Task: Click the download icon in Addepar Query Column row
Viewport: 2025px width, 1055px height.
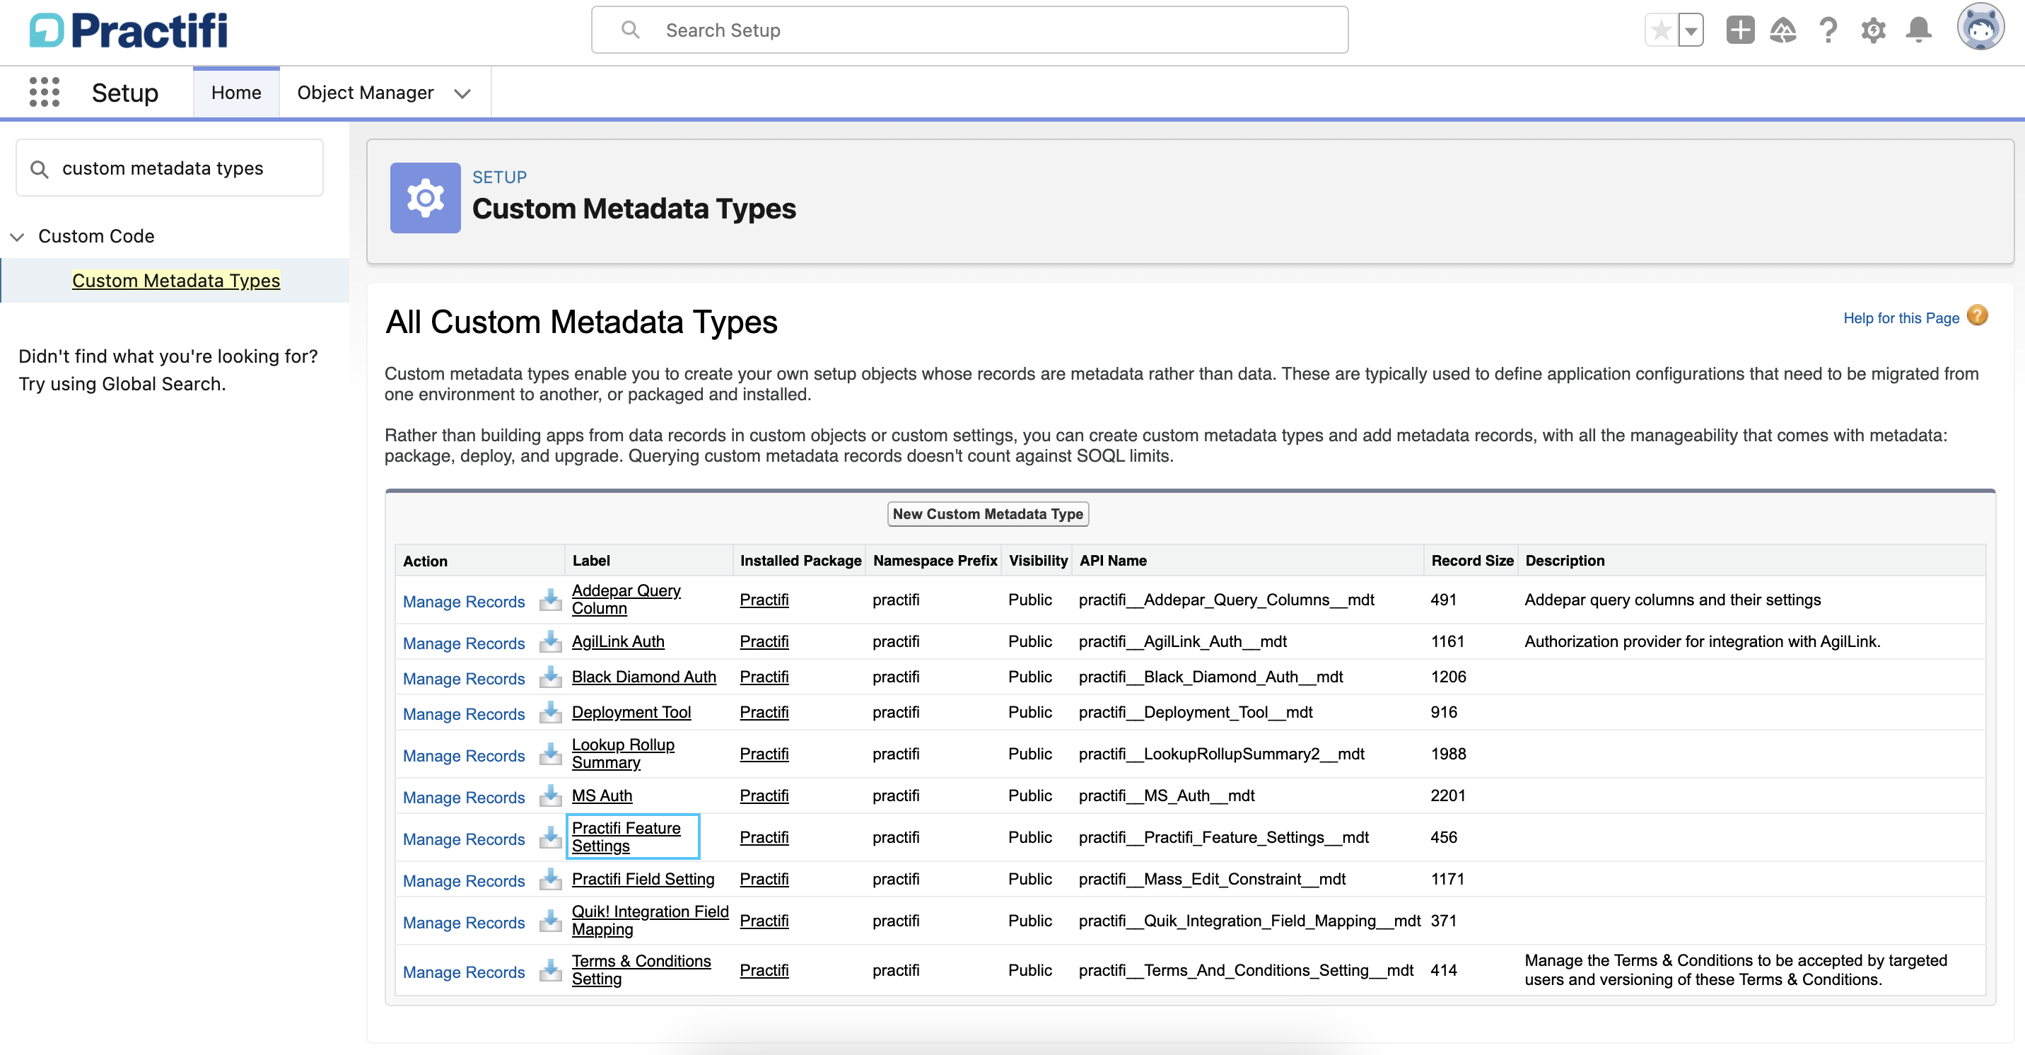Action: click(x=550, y=600)
